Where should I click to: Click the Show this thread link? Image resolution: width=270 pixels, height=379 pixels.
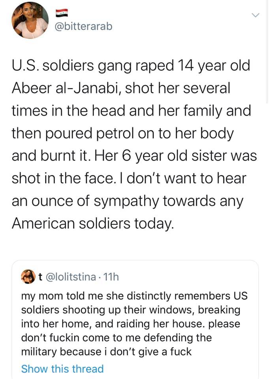coord(62,369)
